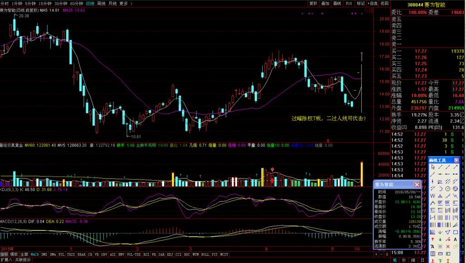This screenshot has width=466, height=263.
Task: Select the rectangle drawing tool
Action: click(x=455, y=231)
